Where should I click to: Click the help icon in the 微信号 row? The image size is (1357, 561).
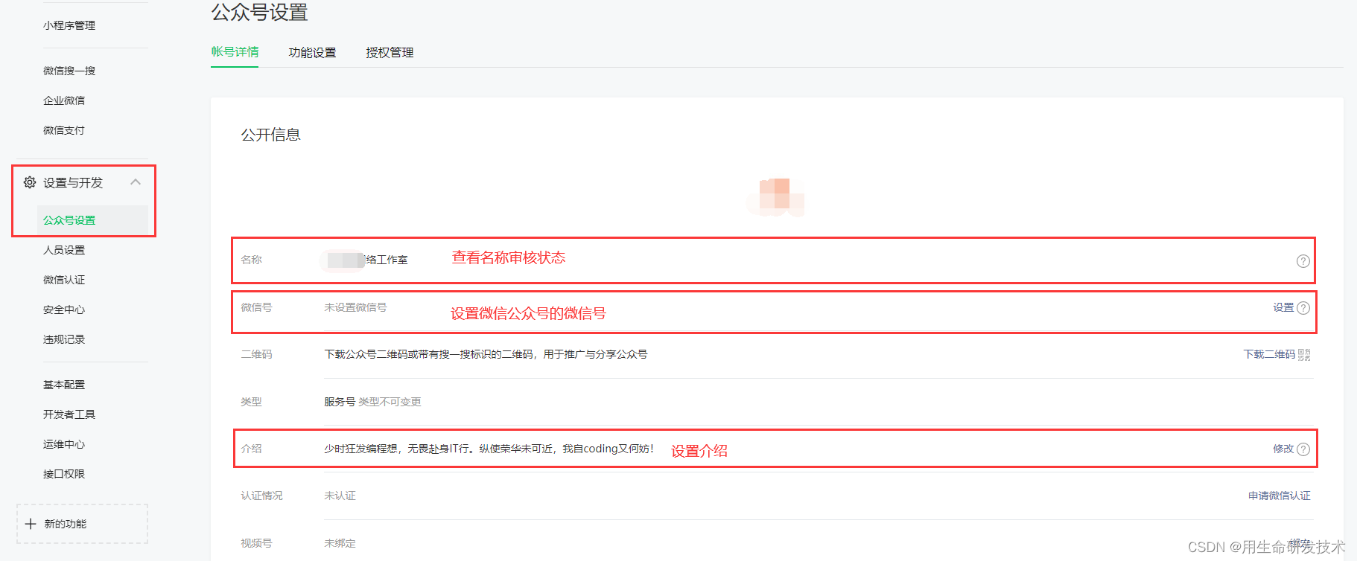pos(1303,308)
